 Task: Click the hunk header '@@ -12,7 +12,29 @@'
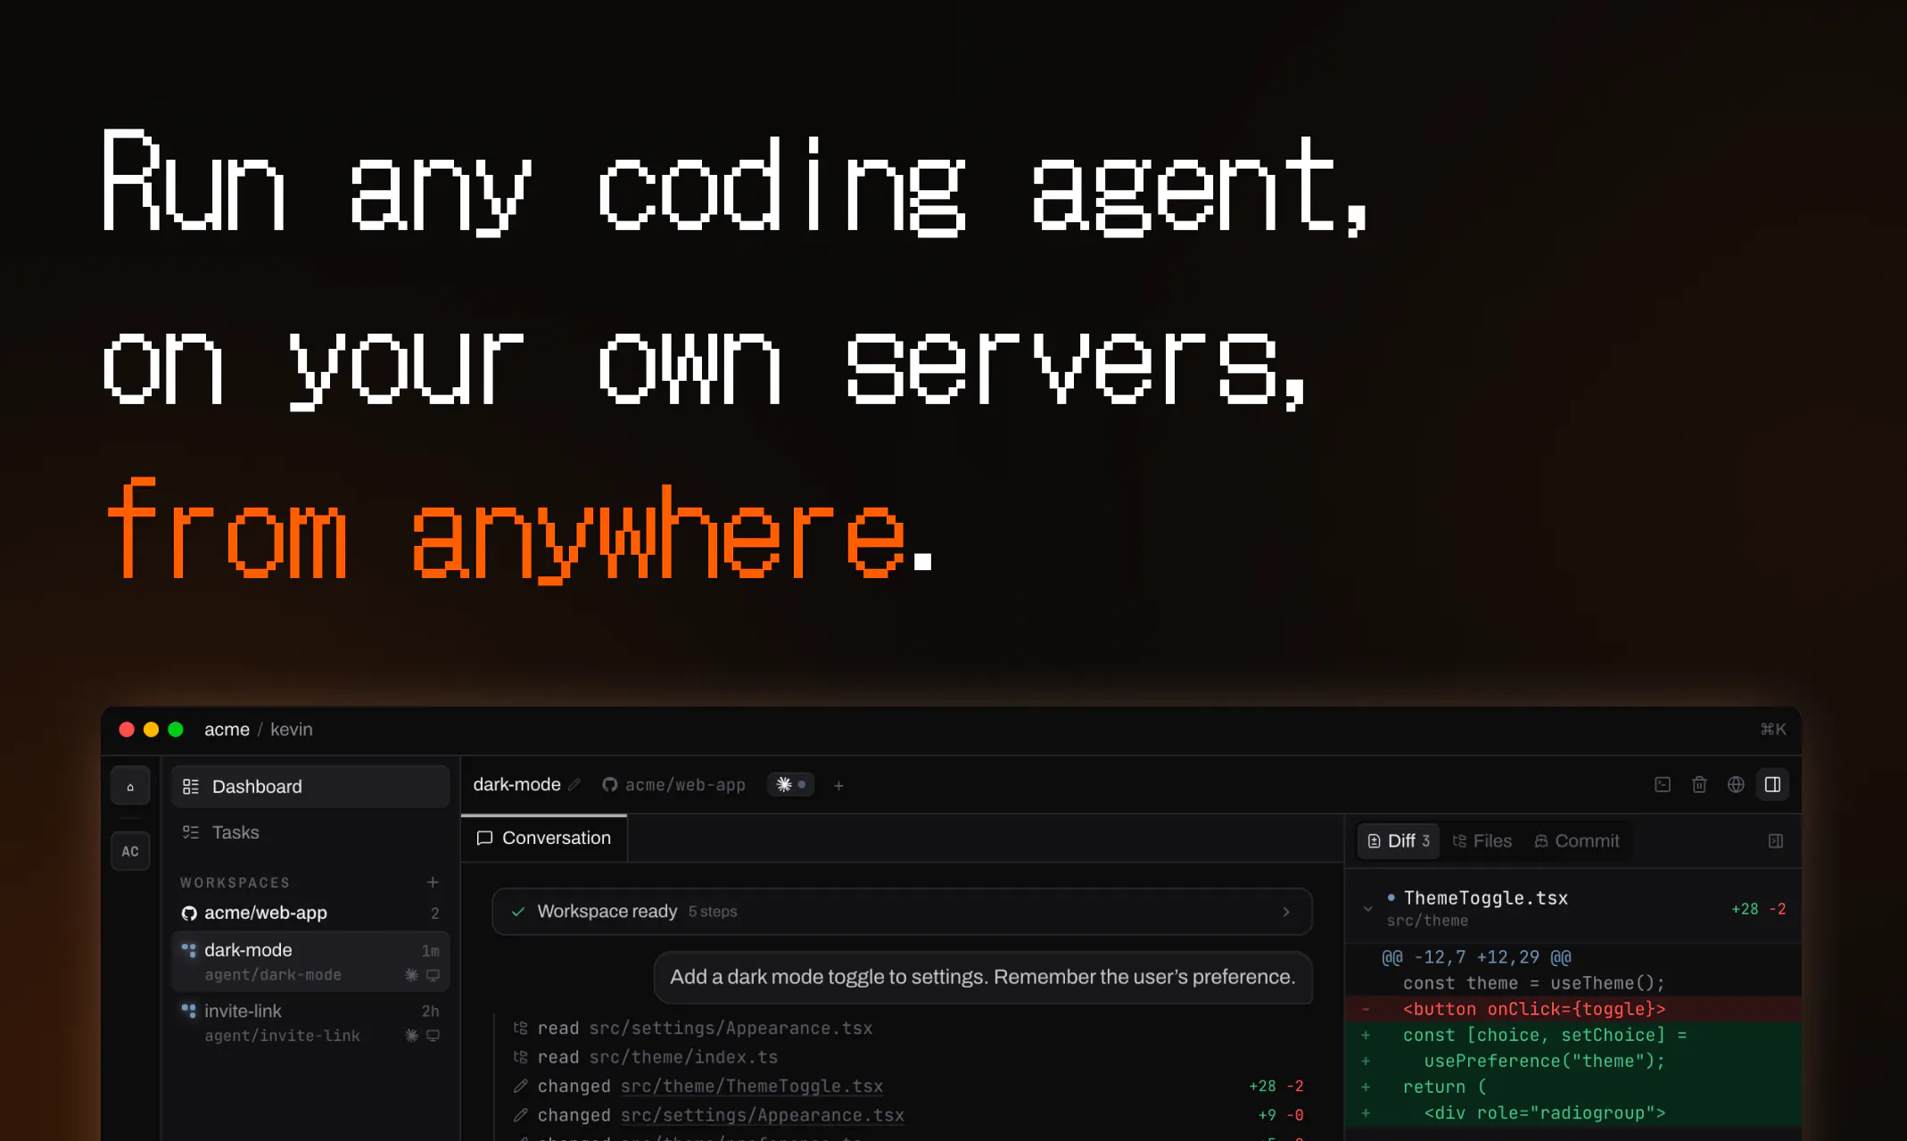[1476, 957]
